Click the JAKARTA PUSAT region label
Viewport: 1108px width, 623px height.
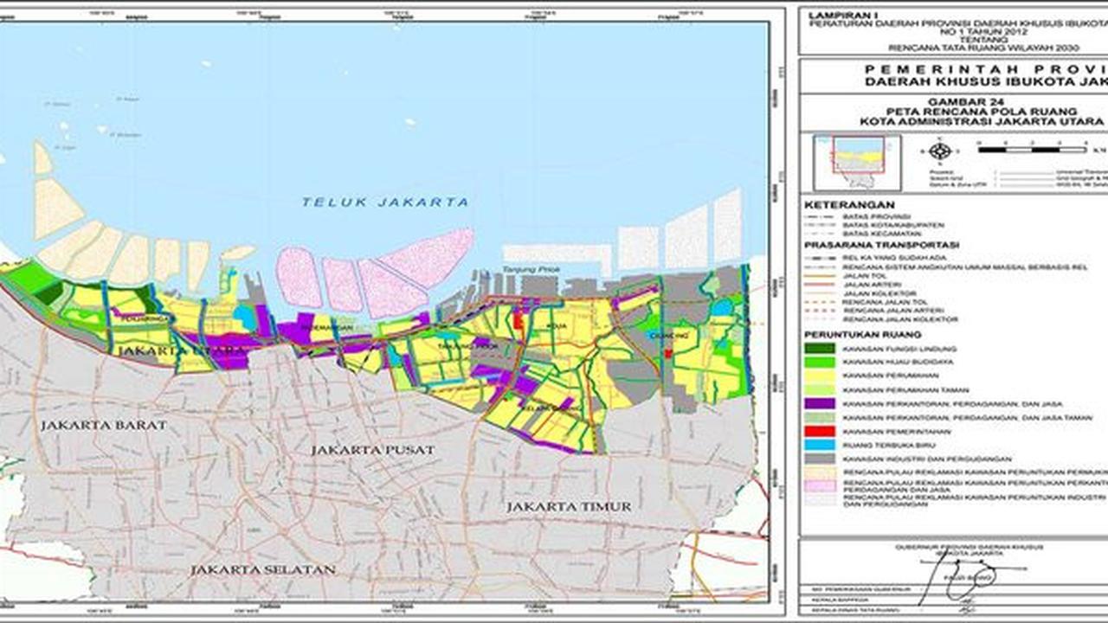(x=372, y=450)
